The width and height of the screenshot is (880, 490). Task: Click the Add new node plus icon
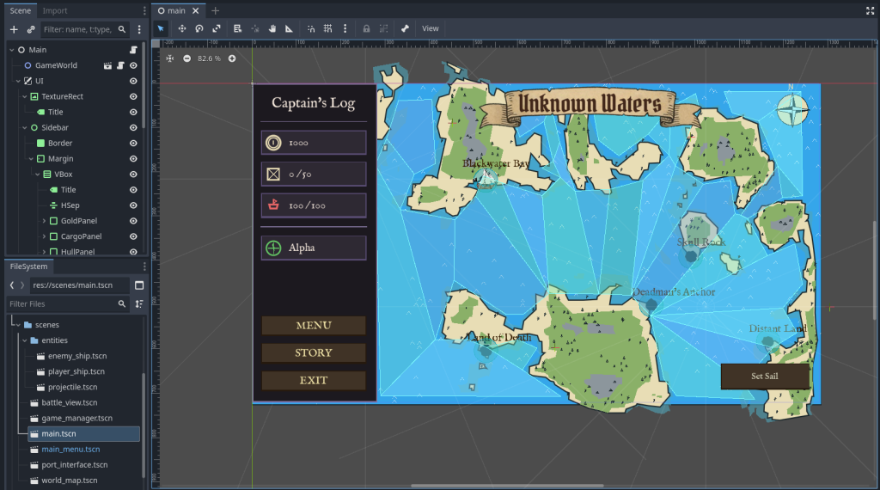pyautogui.click(x=14, y=29)
